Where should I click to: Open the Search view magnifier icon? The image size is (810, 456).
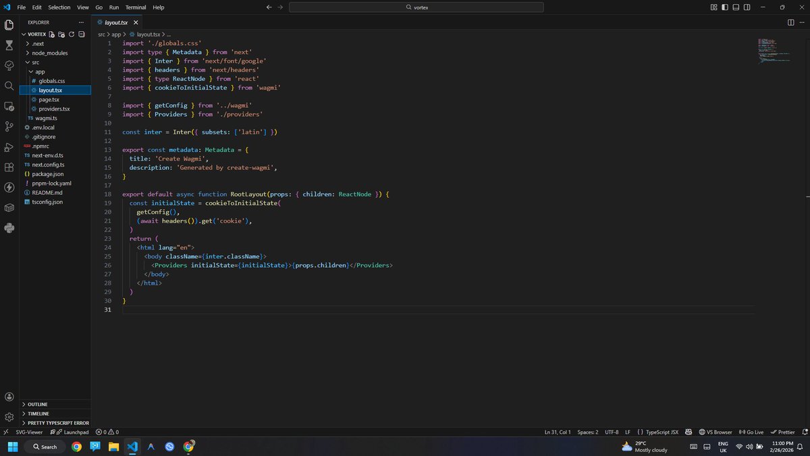9,86
